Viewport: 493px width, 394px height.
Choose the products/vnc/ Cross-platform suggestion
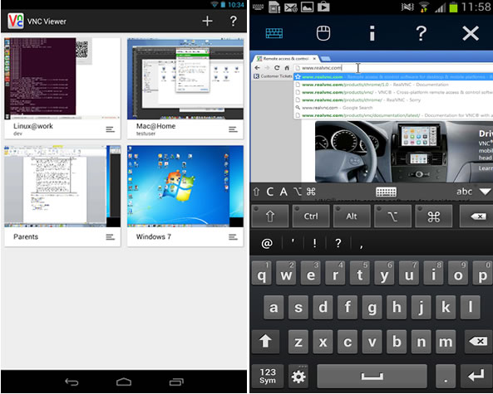(393, 92)
